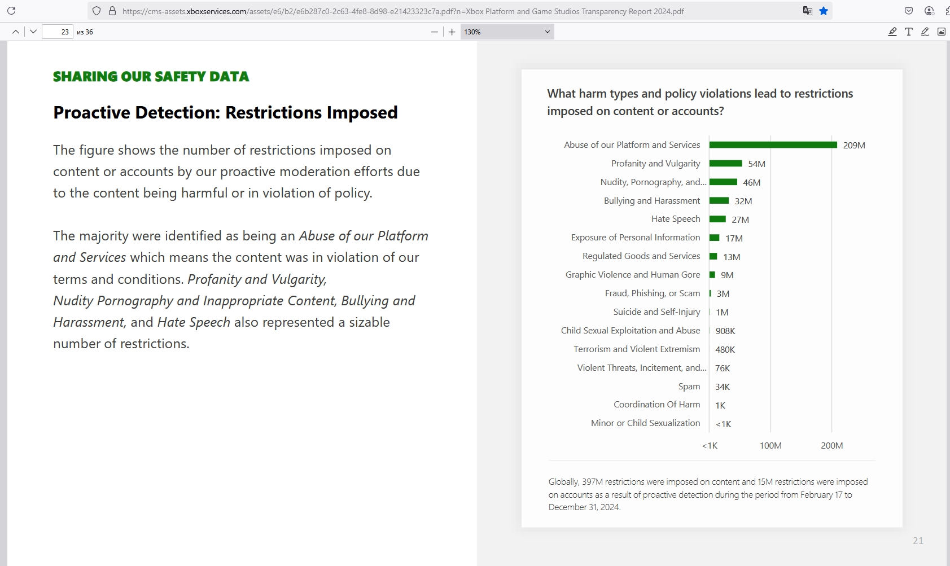Reload the page with the refresh icon

point(11,11)
